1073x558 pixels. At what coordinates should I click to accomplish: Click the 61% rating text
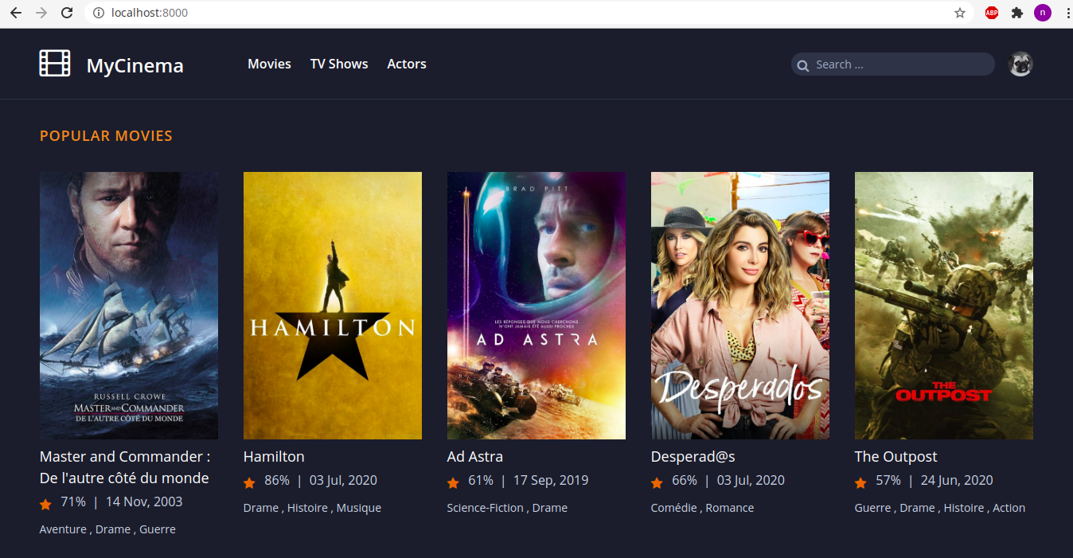pyautogui.click(x=481, y=481)
